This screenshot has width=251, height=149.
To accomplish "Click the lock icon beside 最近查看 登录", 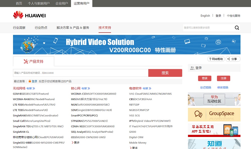I will point(30,81).
